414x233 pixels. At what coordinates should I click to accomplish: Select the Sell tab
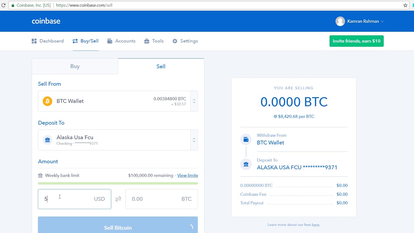(161, 66)
